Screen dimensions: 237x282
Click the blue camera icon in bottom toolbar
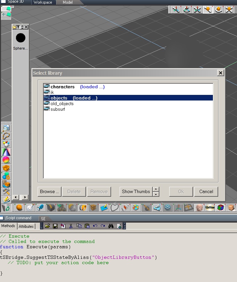[40, 208]
